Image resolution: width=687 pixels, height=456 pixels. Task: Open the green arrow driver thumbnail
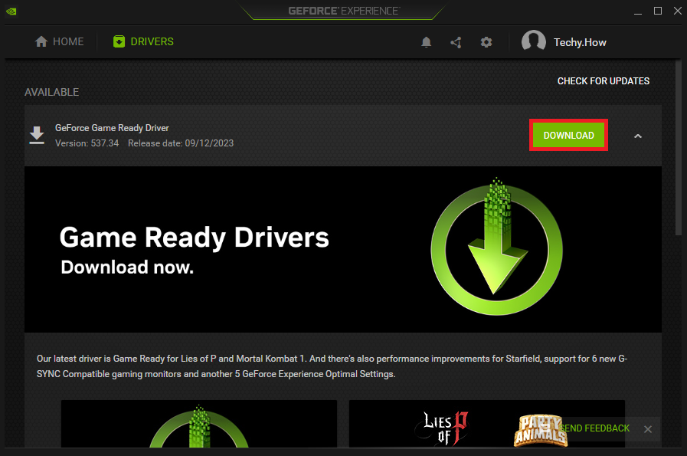pos(199,424)
